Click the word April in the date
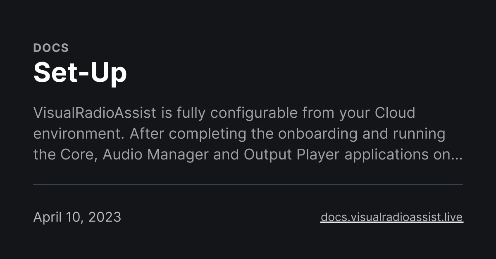Screen dimensions: 496x259 coord(45,217)
